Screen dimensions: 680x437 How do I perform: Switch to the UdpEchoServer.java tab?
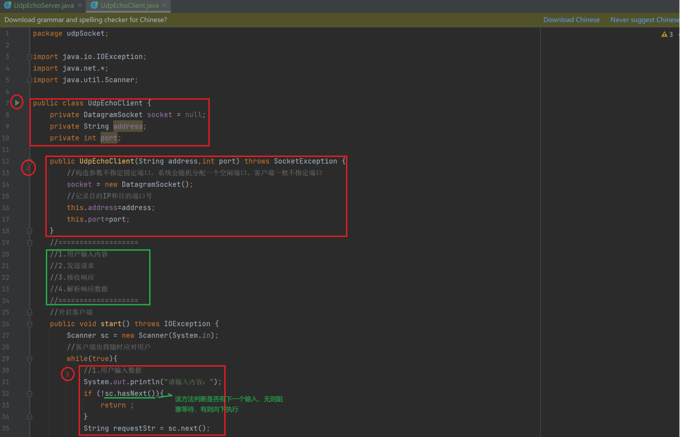(43, 5)
